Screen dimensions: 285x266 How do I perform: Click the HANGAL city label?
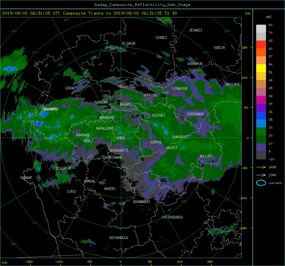coord(89,181)
